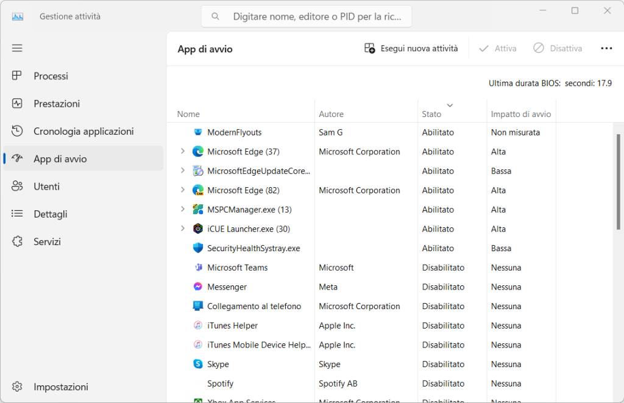Viewport: 624px width, 403px height.
Task: Click the Microsoft Teams icon
Action: click(x=198, y=268)
